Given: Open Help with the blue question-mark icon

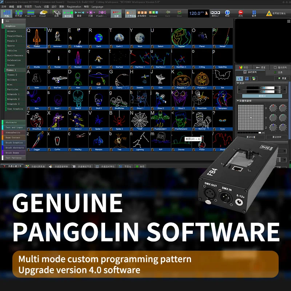Looking at the screenshot, I should (x=227, y=13).
